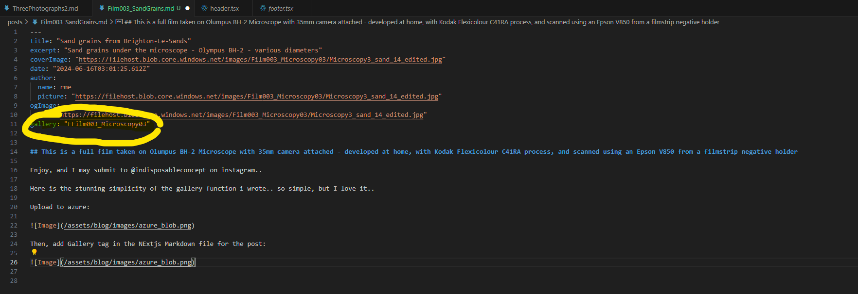Click the unsaved dot on Film003_SandGrains.md tab
The width and height of the screenshot is (858, 294).
187,8
